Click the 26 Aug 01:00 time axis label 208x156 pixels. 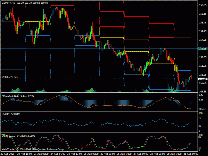click(x=107, y=154)
